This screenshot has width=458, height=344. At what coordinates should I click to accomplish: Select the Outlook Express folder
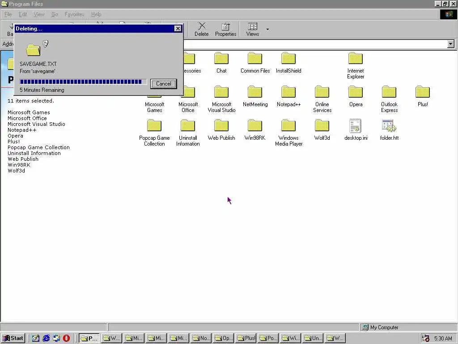point(389,99)
